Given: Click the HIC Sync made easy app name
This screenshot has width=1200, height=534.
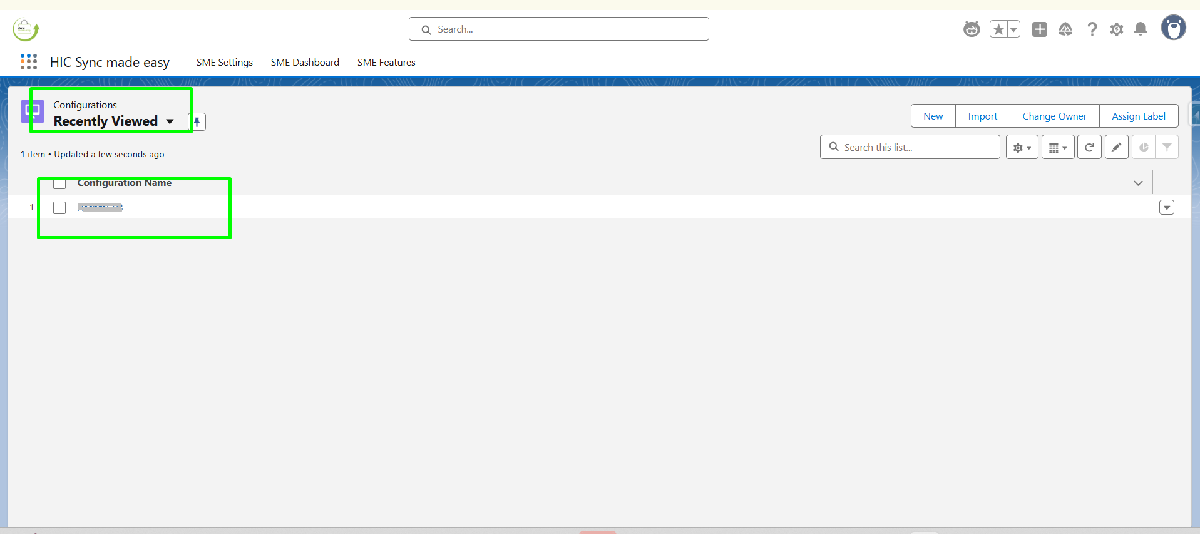Looking at the screenshot, I should point(110,62).
